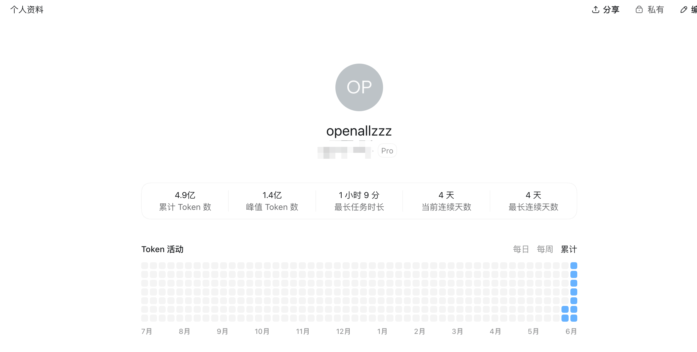The width and height of the screenshot is (697, 352).
Task: Click the 6月 month label
Action: 571,331
